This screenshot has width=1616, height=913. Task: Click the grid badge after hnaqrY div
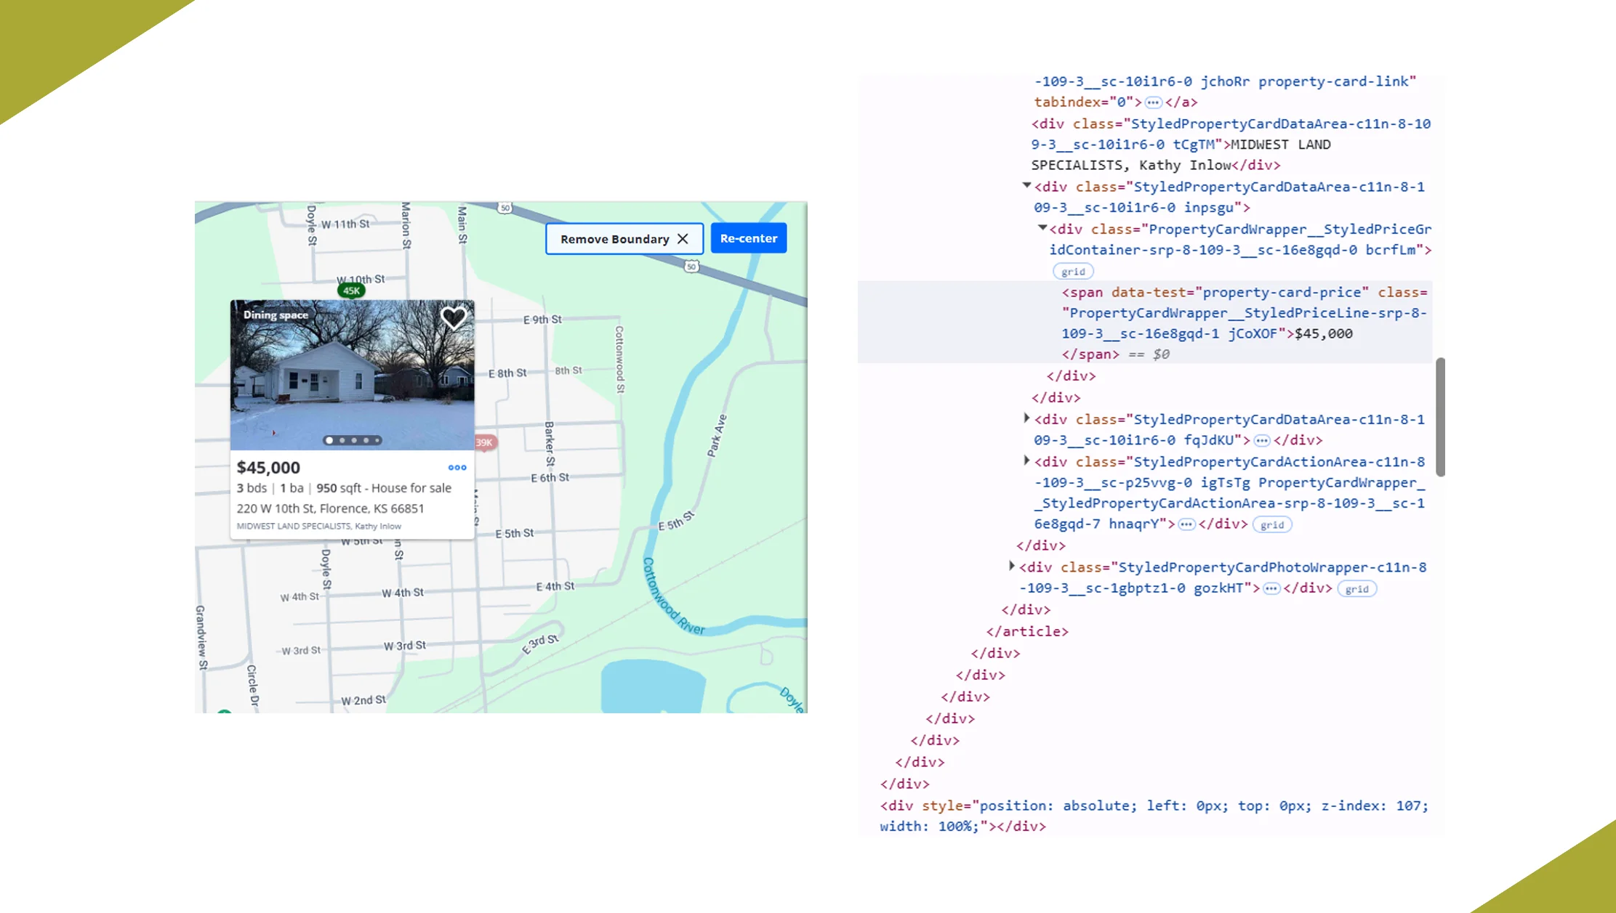[x=1271, y=524]
